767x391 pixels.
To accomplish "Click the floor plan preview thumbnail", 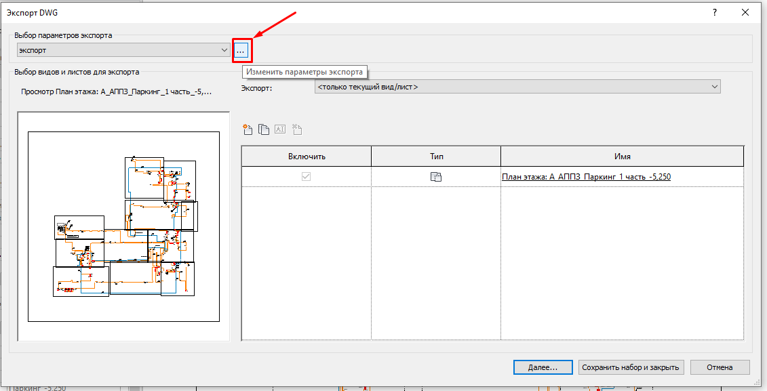I will tap(123, 226).
